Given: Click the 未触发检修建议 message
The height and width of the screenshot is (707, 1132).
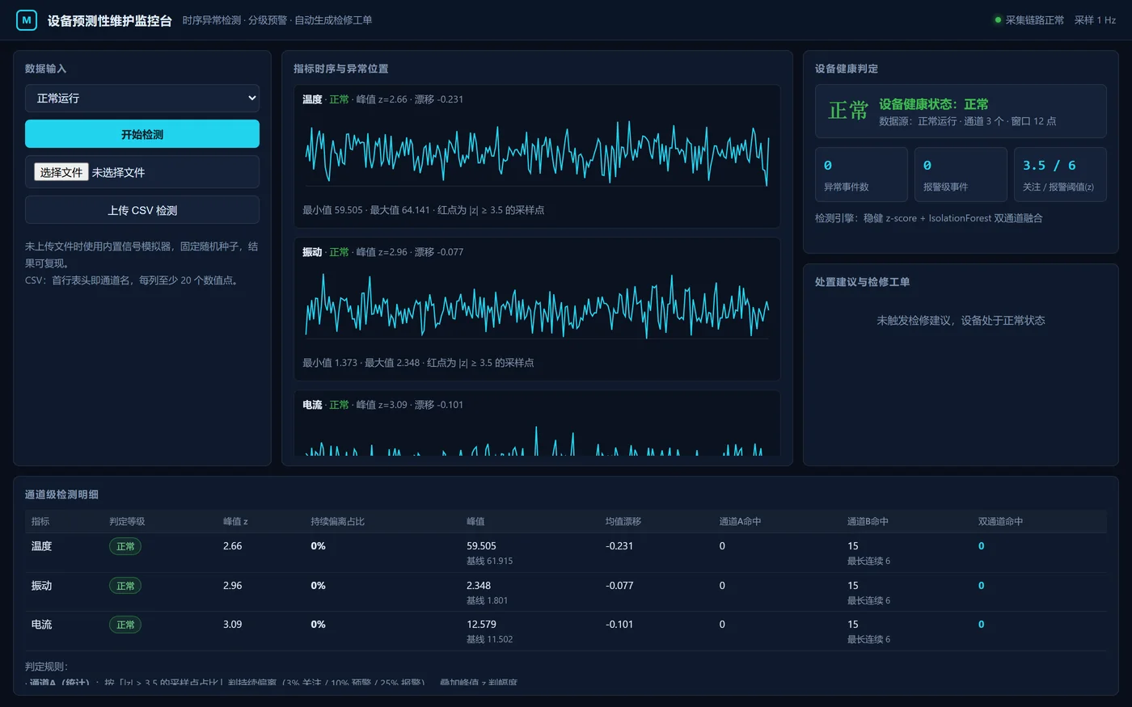Looking at the screenshot, I should (x=961, y=321).
